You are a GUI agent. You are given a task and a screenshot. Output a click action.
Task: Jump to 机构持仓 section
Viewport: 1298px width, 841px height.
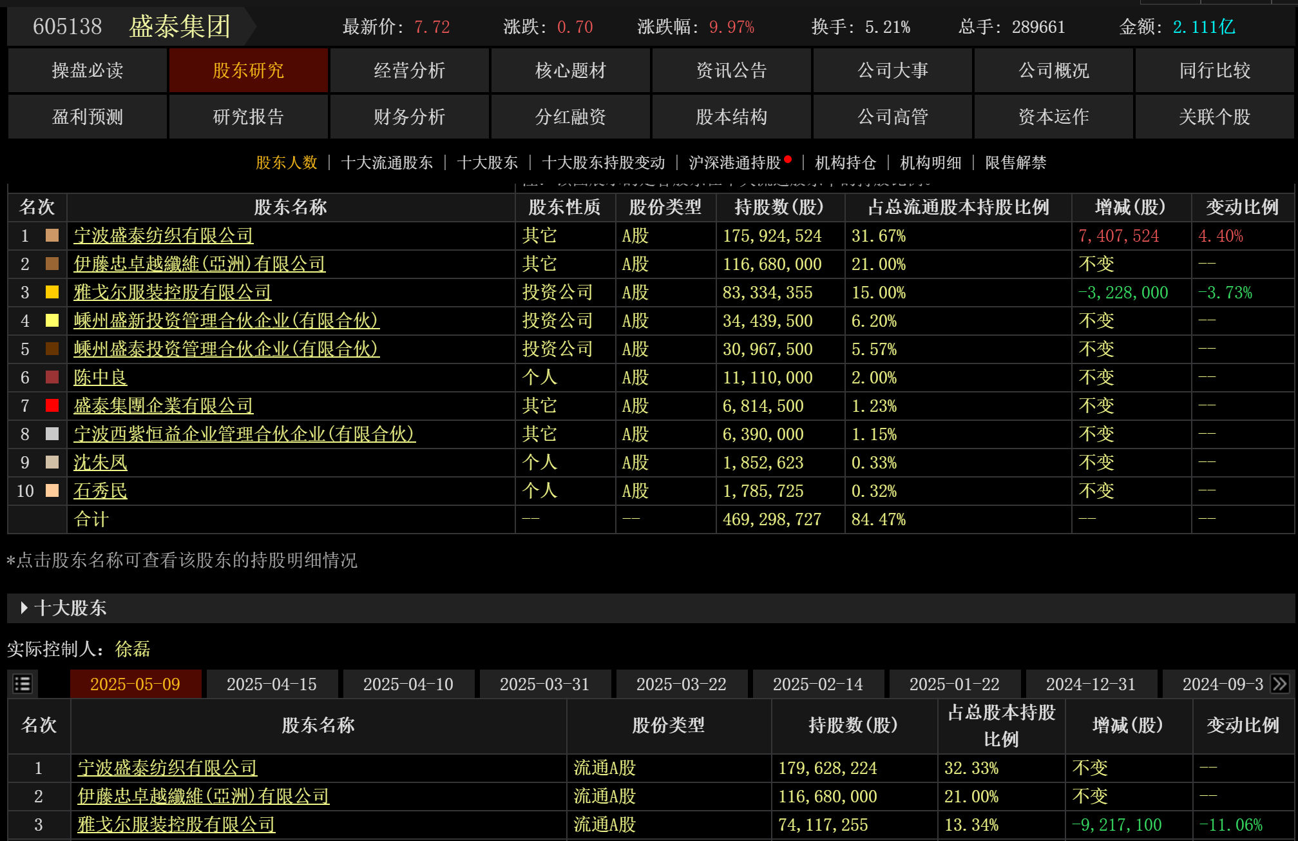846,162
